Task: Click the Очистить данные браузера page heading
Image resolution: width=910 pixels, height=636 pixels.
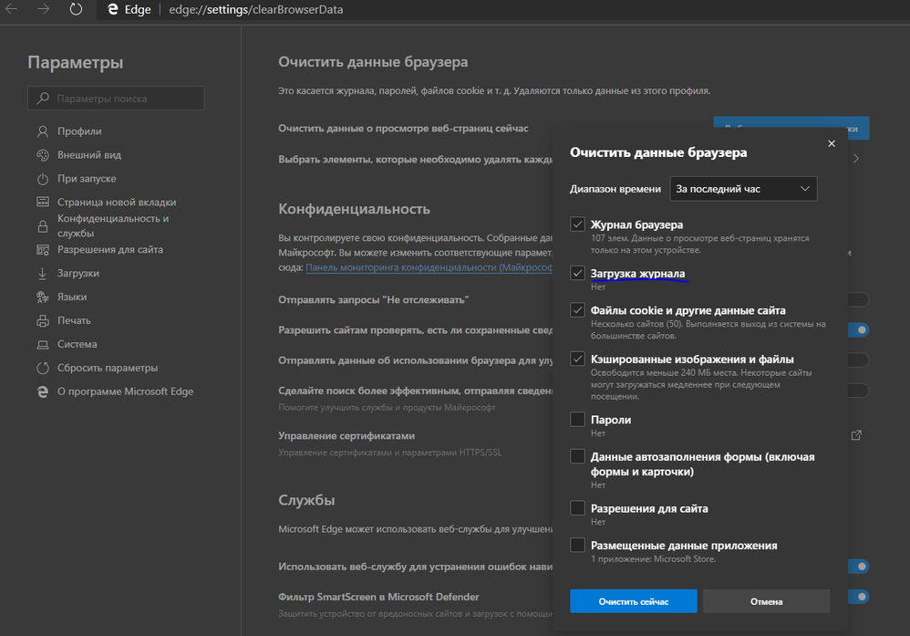Action: tap(373, 62)
